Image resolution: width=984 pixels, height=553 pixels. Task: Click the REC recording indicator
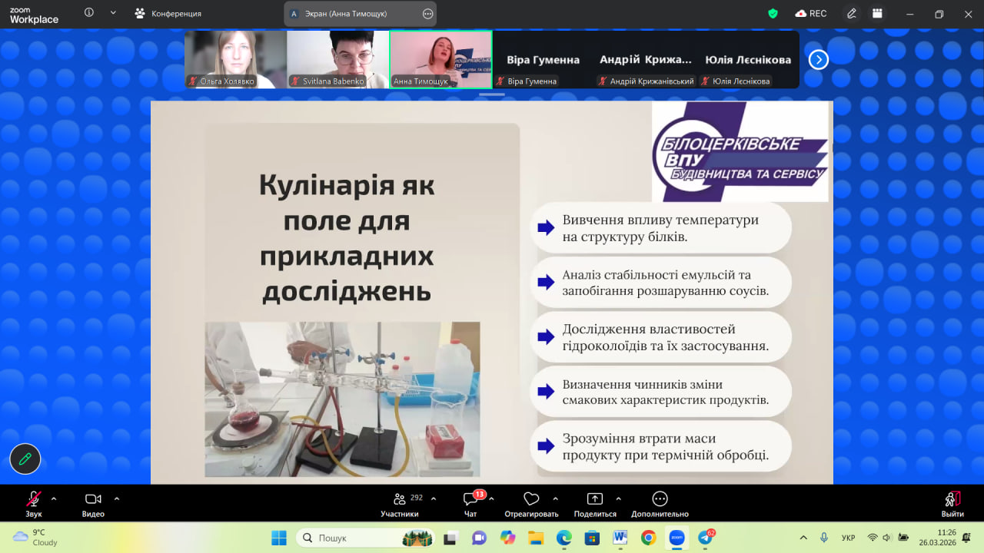811,13
